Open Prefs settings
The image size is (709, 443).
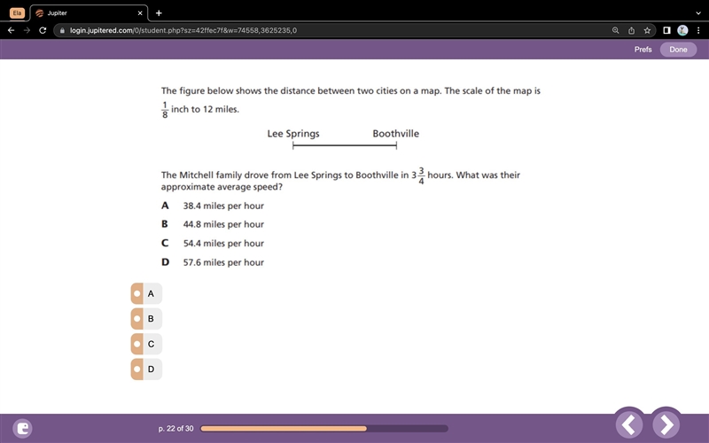pos(643,50)
